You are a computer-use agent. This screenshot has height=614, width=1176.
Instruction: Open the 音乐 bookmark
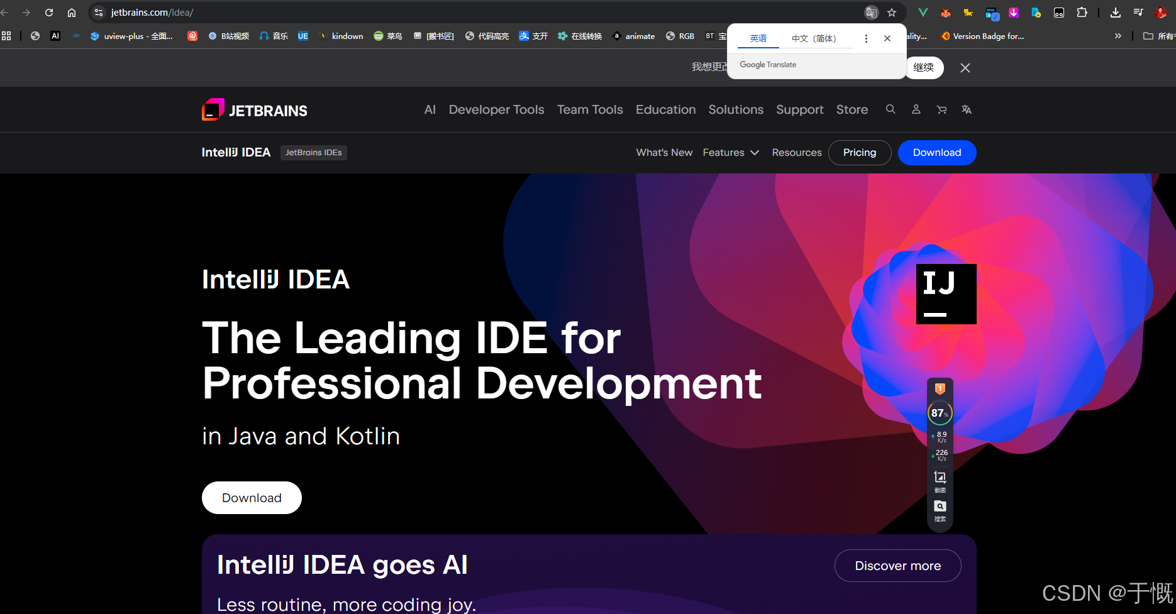point(274,36)
